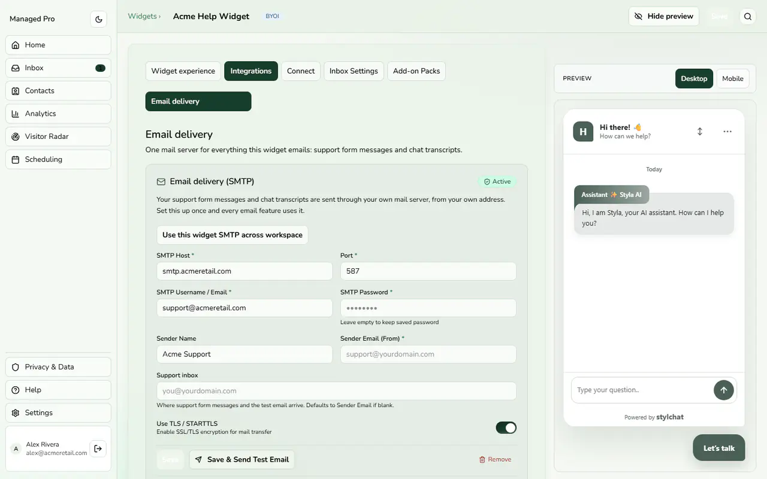Open the three-dots menu in chat preview
This screenshot has height=479, width=767.
[x=727, y=131]
